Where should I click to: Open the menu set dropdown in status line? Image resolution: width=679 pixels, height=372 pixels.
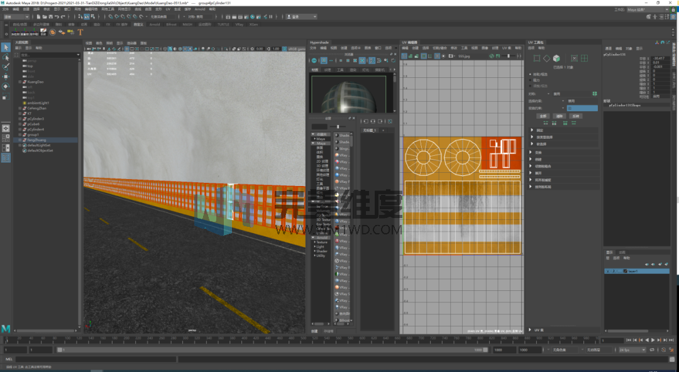(x=16, y=17)
